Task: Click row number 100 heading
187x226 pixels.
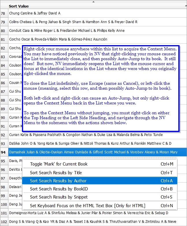Action: click(4, 204)
